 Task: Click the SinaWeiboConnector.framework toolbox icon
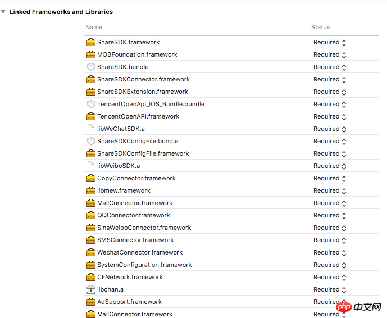point(91,228)
